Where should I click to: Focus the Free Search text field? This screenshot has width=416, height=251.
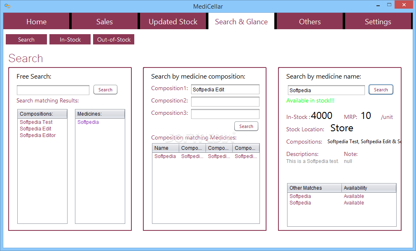point(53,90)
